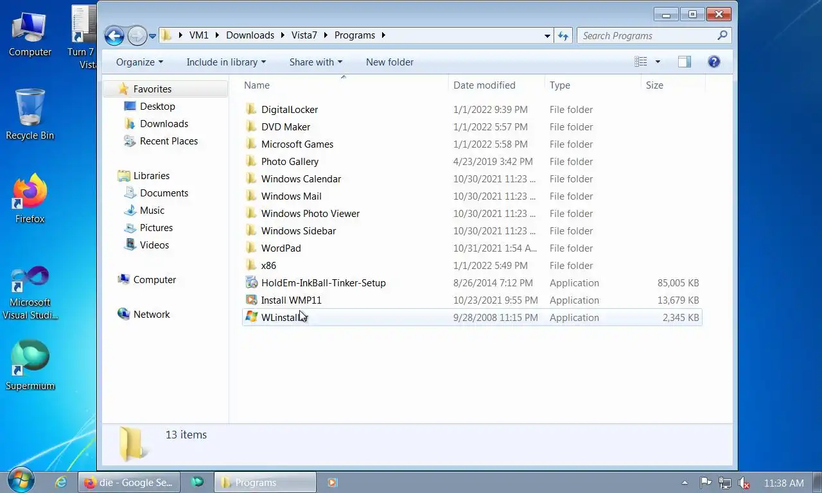This screenshot has width=822, height=493.
Task: Expand the arrow after Programs breadcrumb
Action: [x=383, y=35]
